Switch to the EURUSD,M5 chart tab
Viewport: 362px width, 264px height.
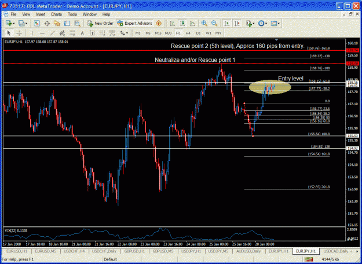click(x=46, y=251)
